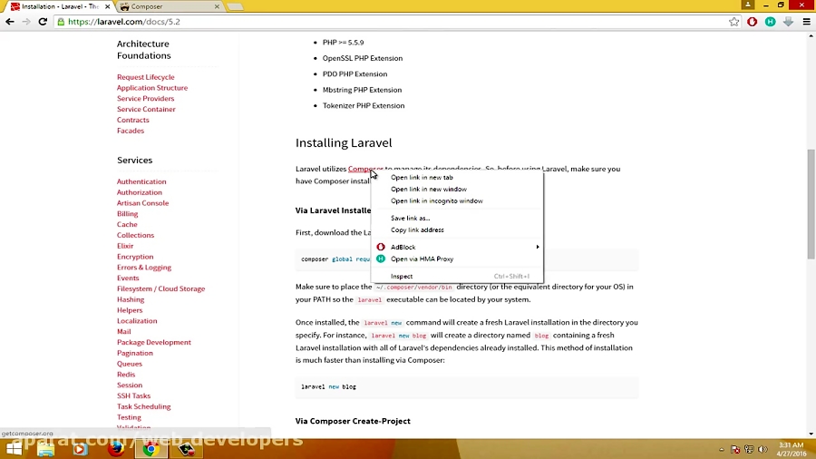Open File Explorer from the taskbar
Viewport: 816px width, 459px height.
[45, 448]
